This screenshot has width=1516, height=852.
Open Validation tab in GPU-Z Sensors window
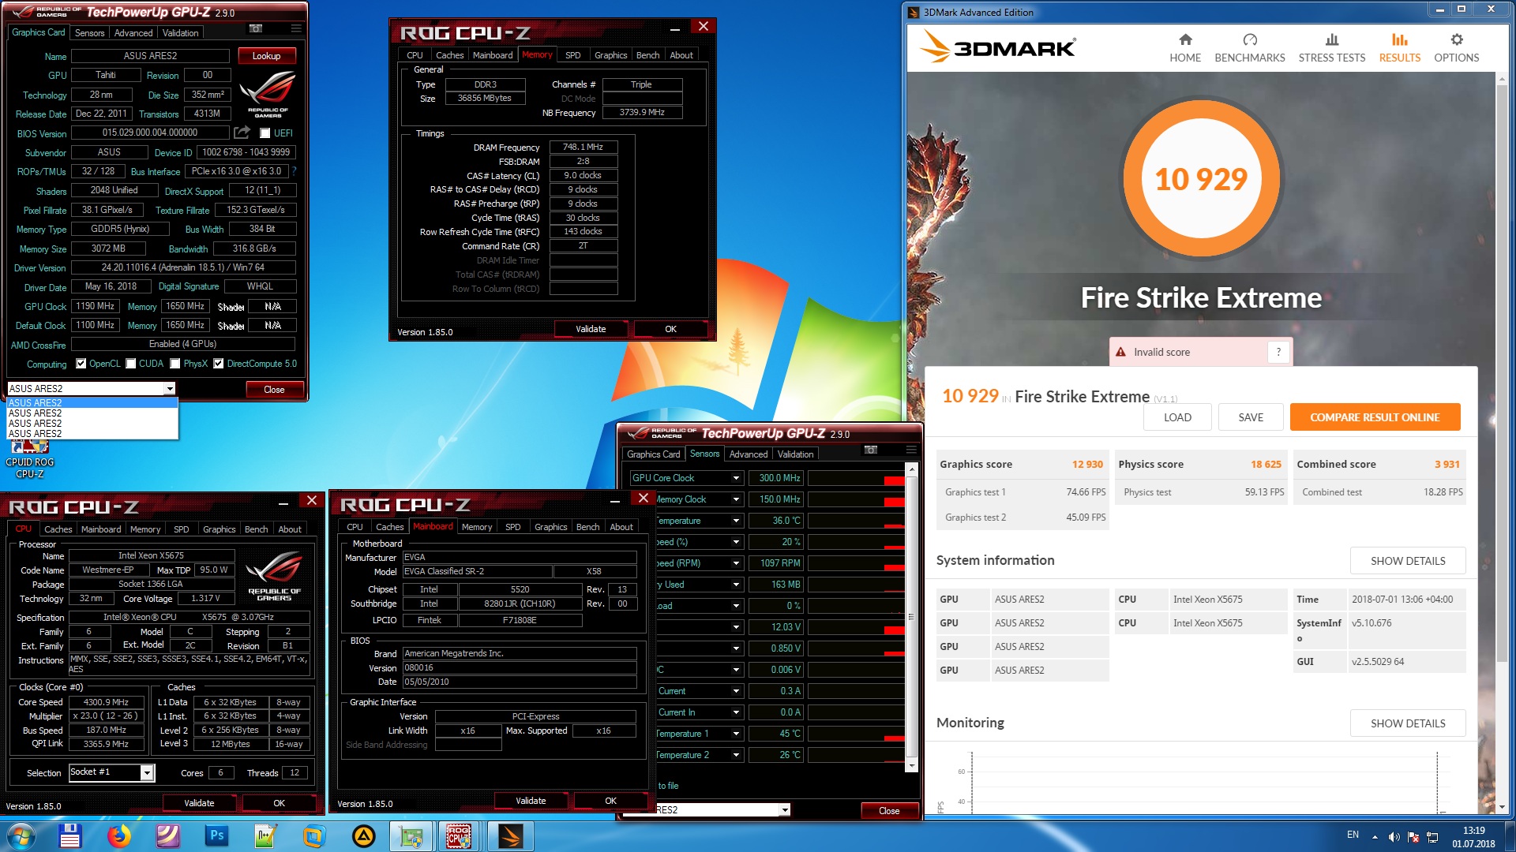click(795, 454)
